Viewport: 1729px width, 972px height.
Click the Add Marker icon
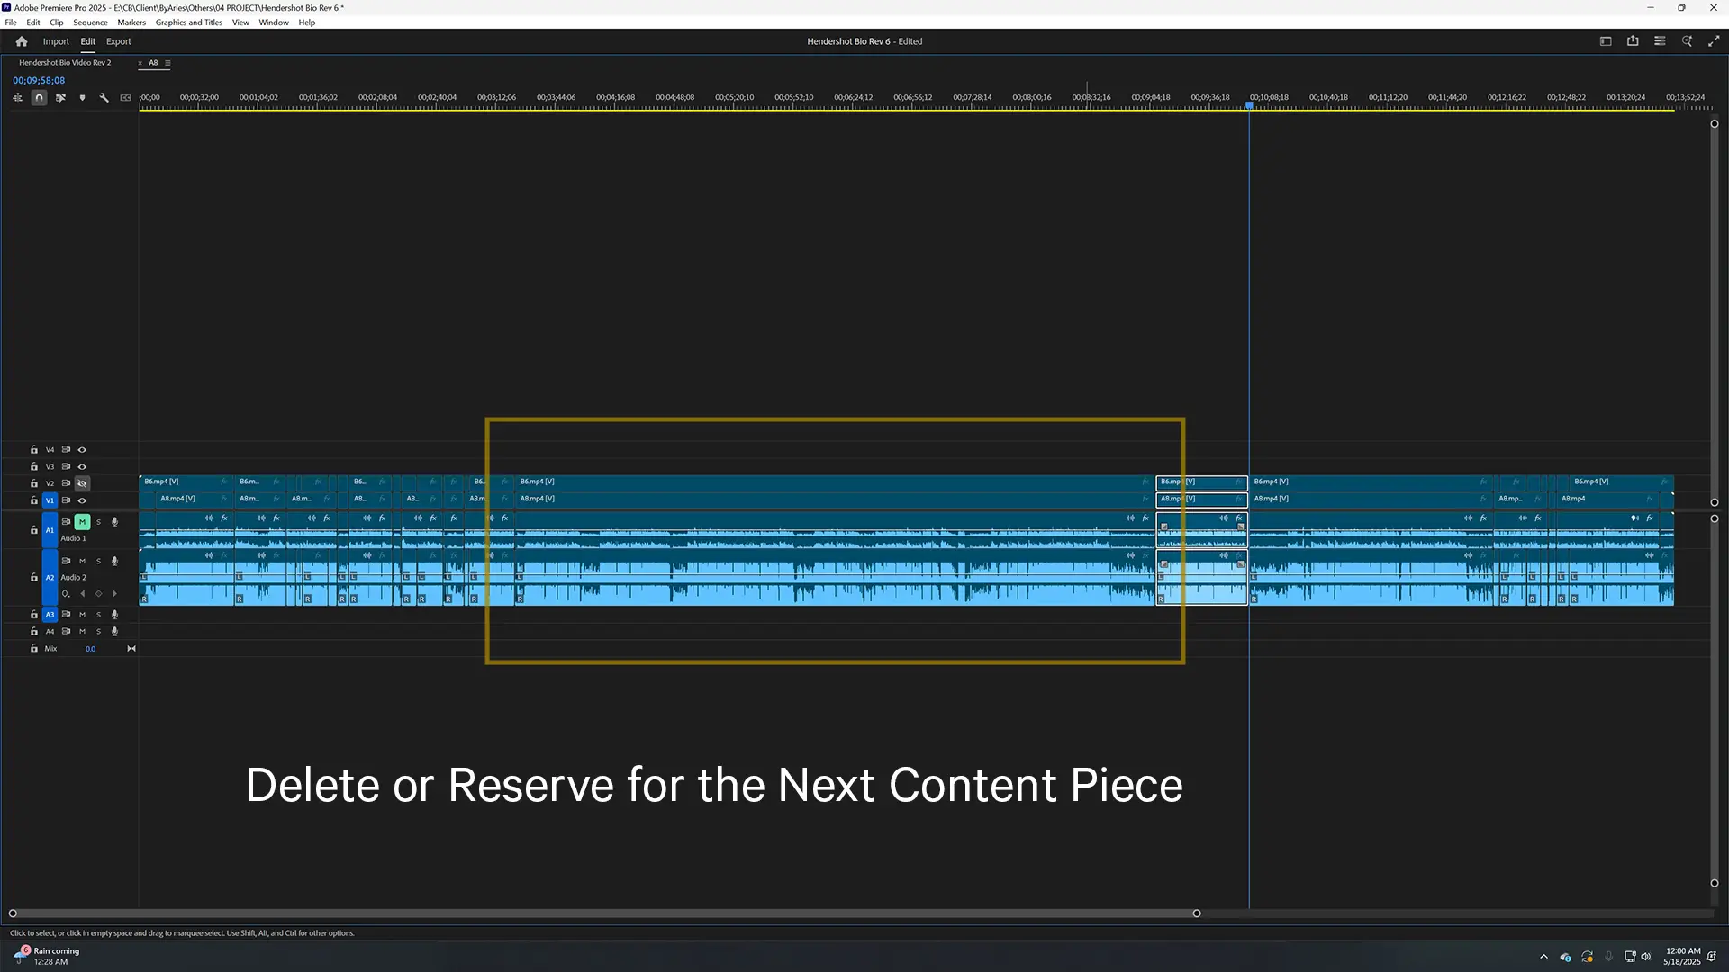point(82,98)
